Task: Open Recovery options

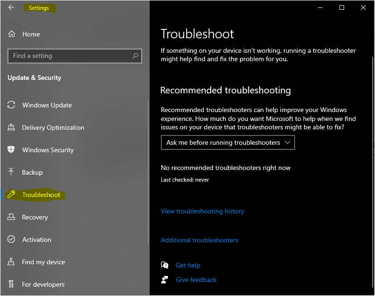Action: pos(35,217)
